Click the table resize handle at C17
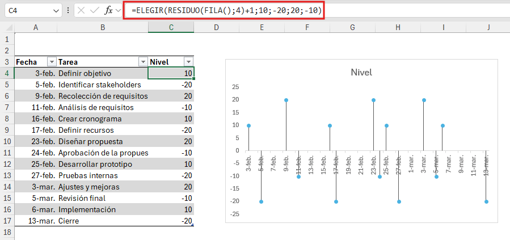This screenshot has width=510, height=240. [x=192, y=225]
